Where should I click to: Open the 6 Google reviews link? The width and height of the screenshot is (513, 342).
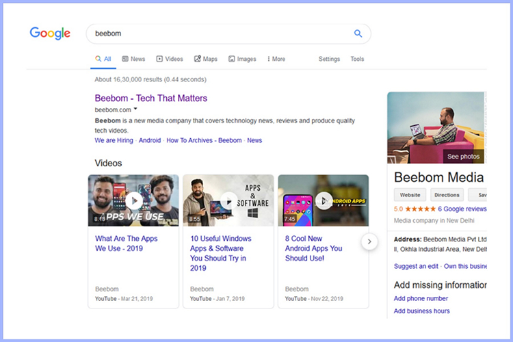coord(462,209)
